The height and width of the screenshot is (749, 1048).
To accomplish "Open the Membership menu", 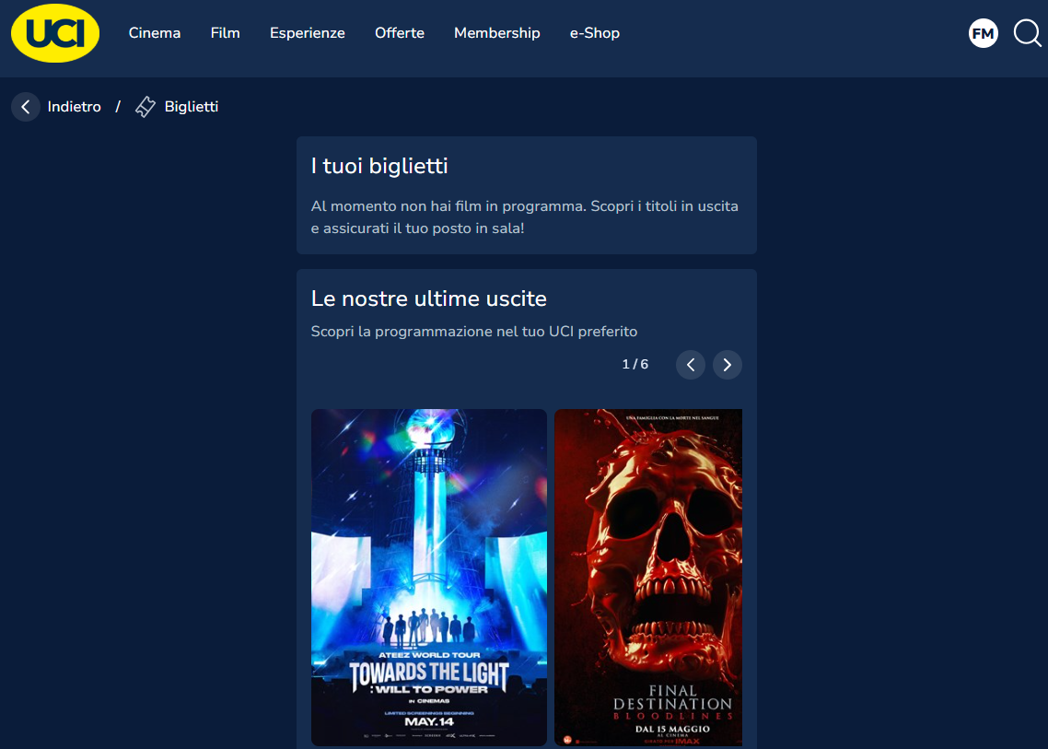I will [x=497, y=33].
